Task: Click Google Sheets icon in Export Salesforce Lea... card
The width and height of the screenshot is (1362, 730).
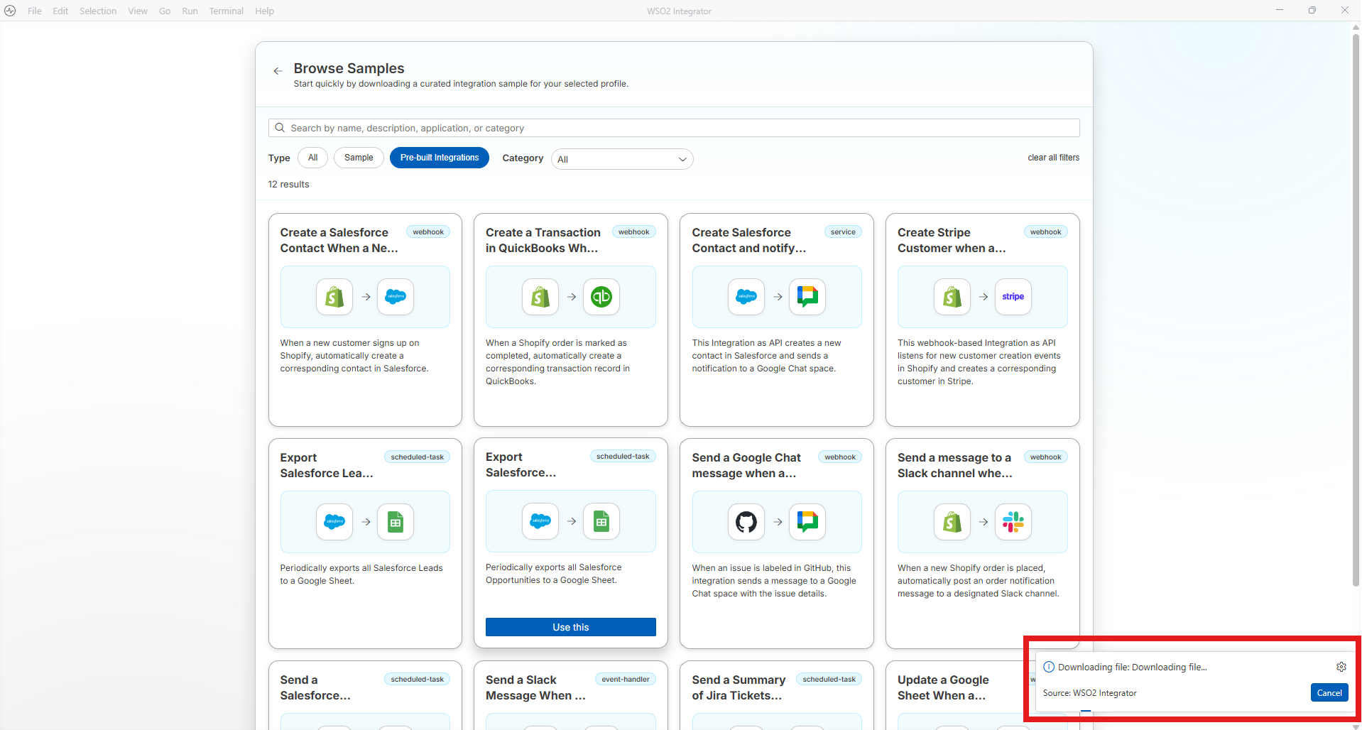Action: (396, 522)
